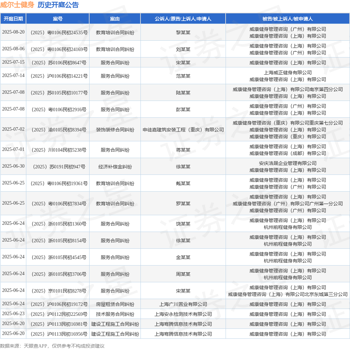Click case number 粤0106民初2916号

(59, 110)
